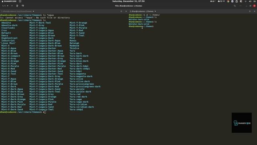The image size is (257, 145).
Task: Click Mint-X-Teal entry
Action: click(x=9, y=74)
